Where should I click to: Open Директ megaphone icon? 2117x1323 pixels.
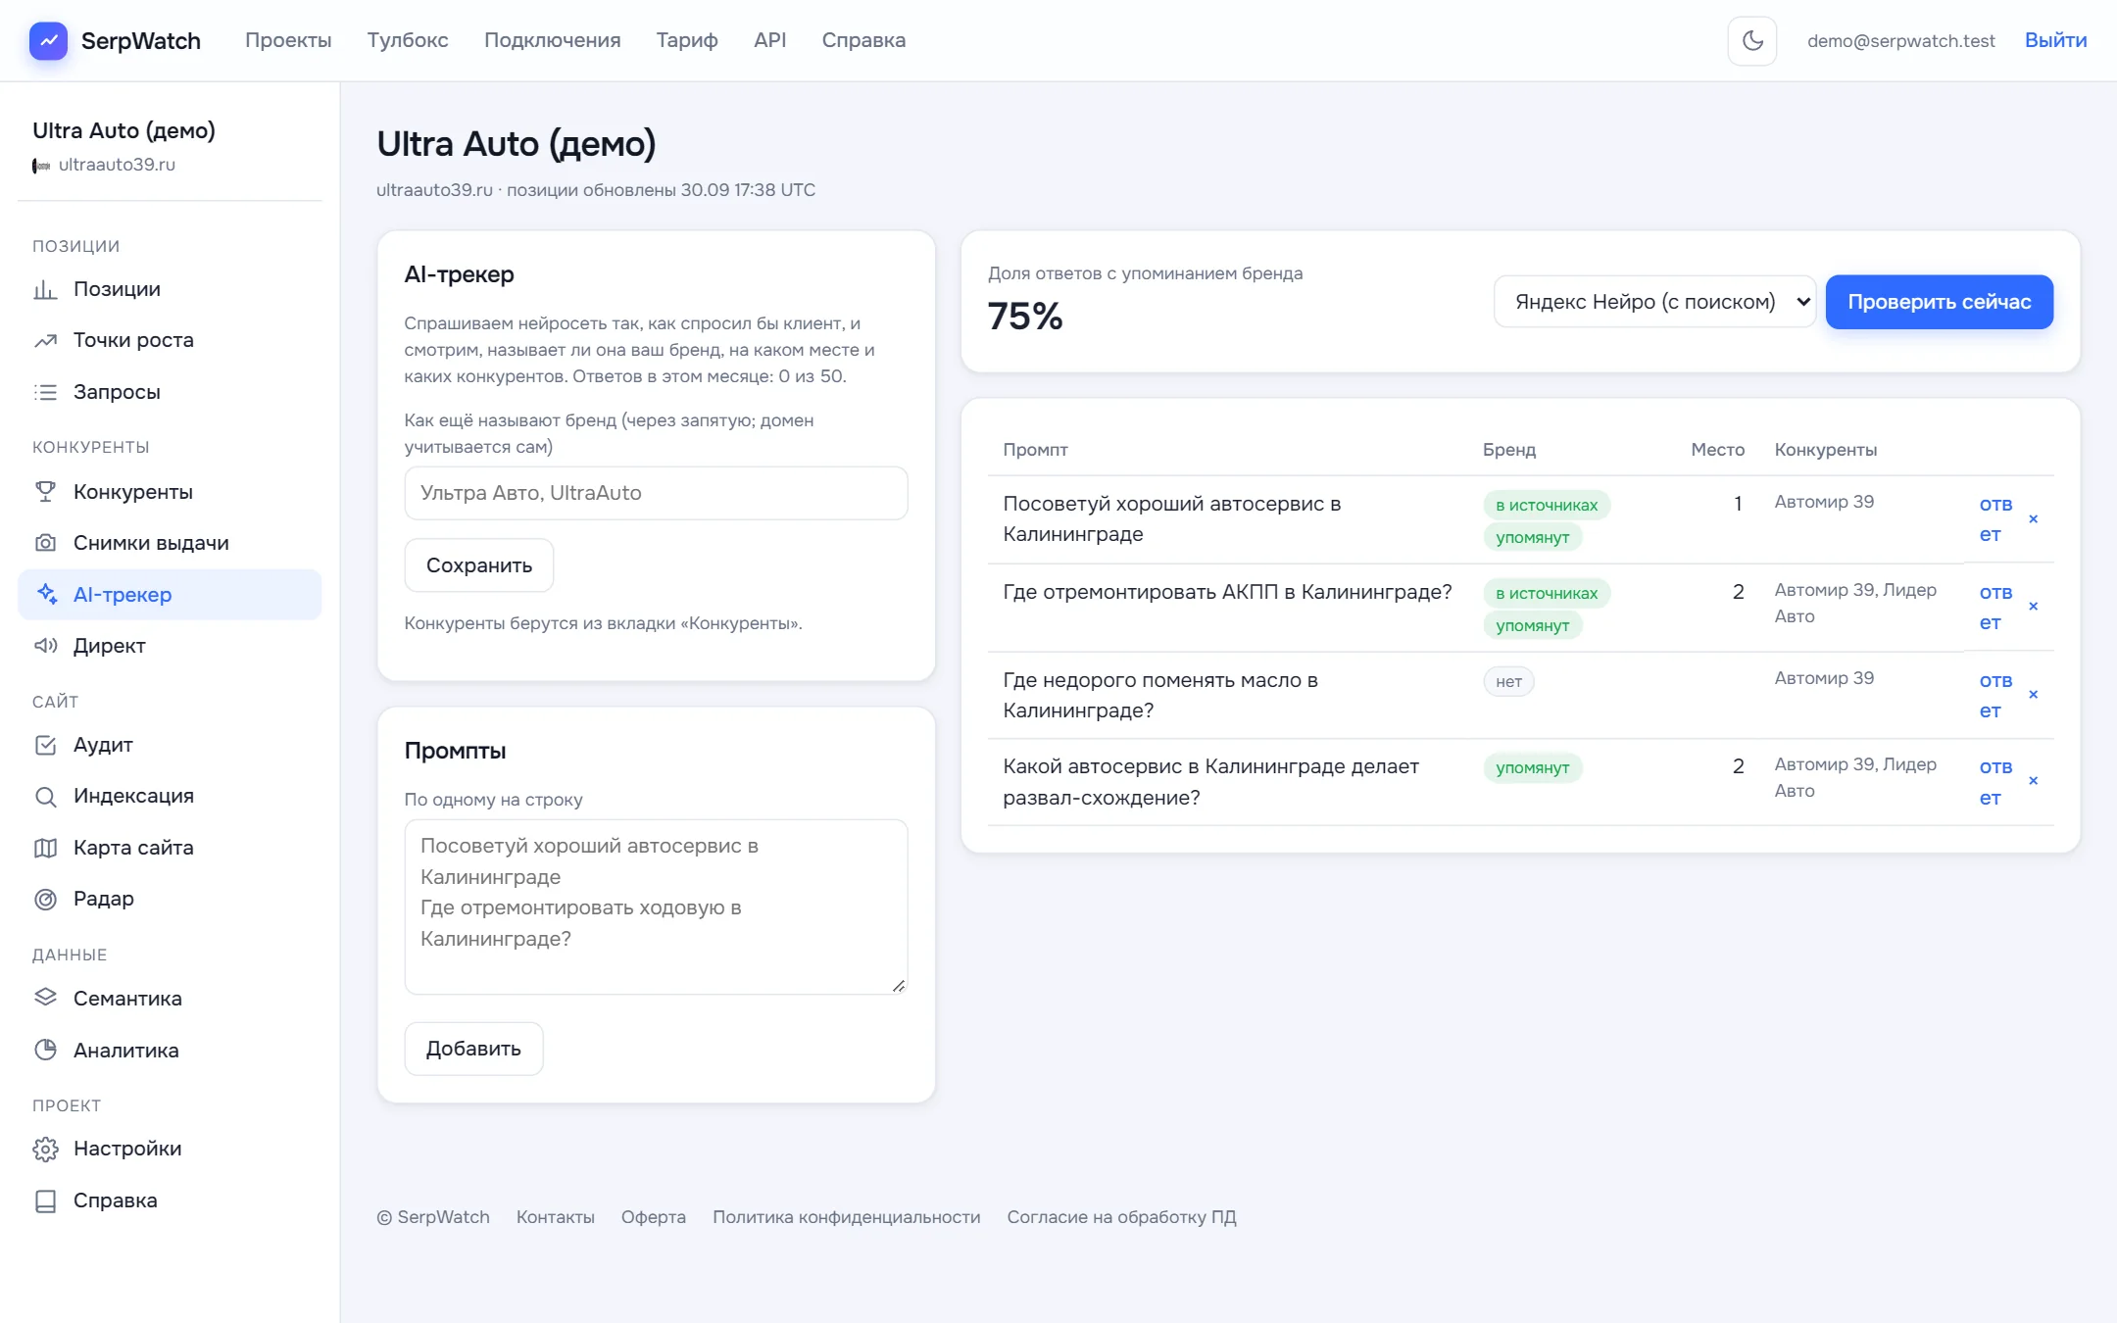(x=46, y=646)
